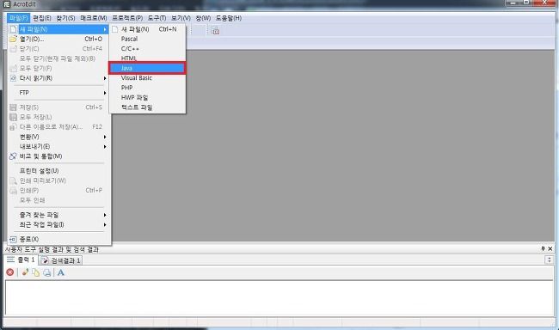
Task: Select Pascal in new file submenu
Action: 147,39
